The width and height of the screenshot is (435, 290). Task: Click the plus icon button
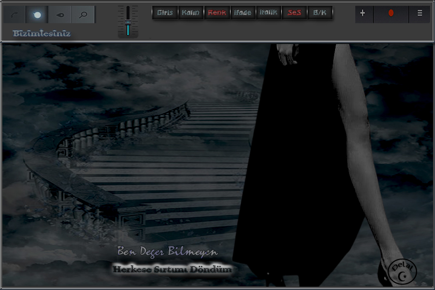[x=363, y=14]
